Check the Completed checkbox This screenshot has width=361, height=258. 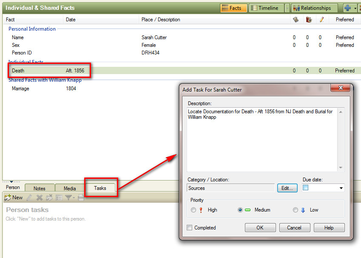tap(189, 228)
